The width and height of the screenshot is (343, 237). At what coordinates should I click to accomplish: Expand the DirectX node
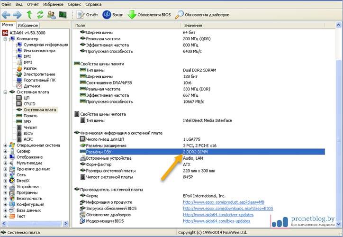tap(5, 181)
